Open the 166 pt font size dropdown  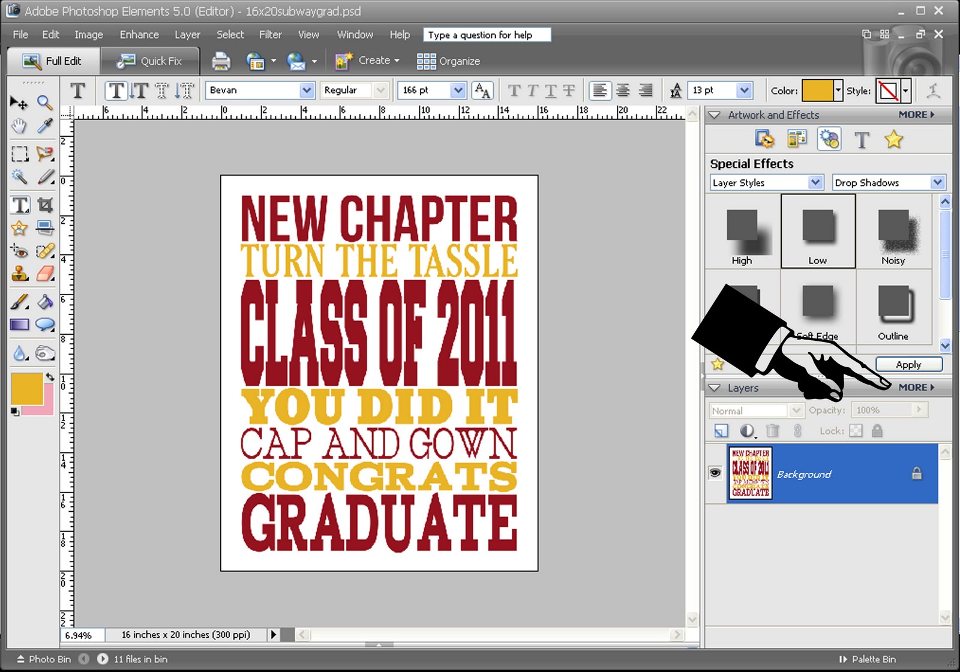click(458, 90)
